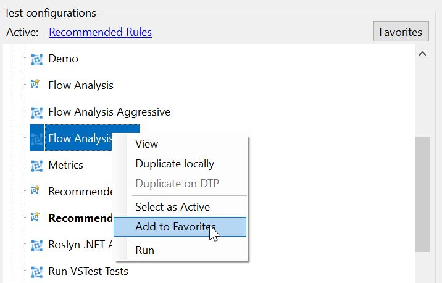Click Add to Favorites menu entry
The width and height of the screenshot is (442, 283).
(x=180, y=227)
